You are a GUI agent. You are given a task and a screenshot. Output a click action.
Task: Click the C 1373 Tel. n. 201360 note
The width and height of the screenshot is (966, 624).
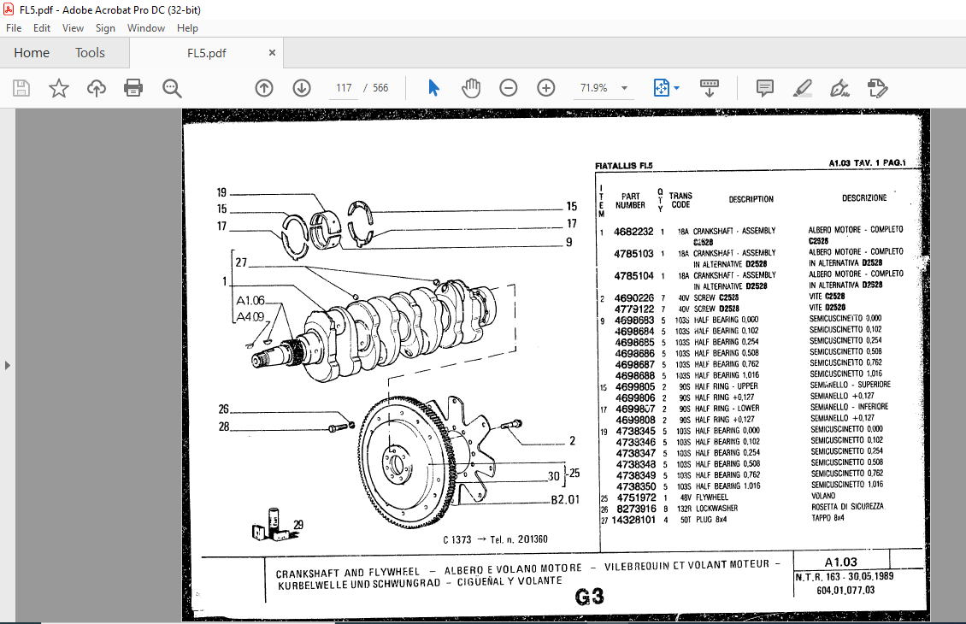coord(495,539)
